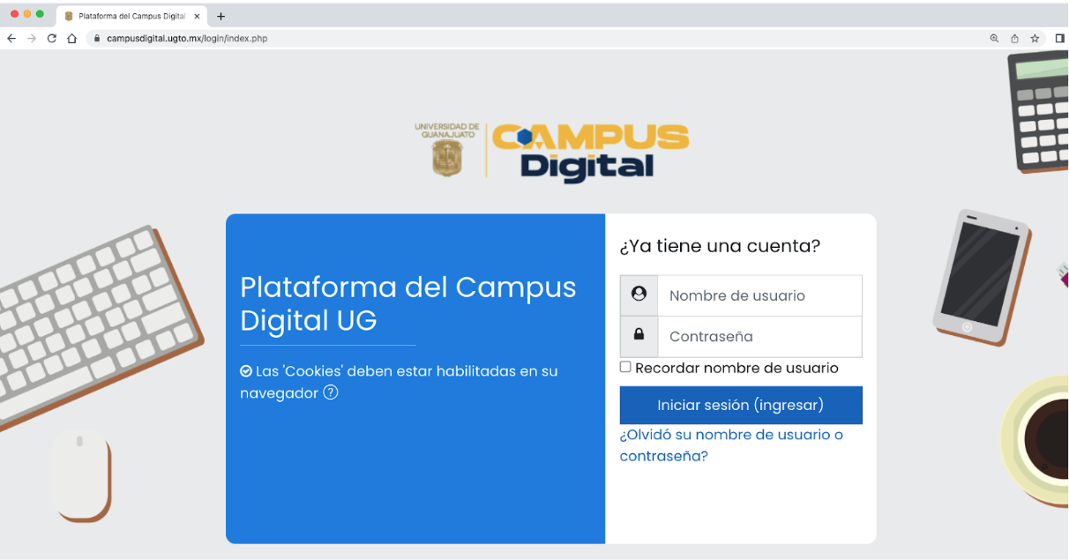Select the Plataforma del Campus Digital tab

(131, 16)
